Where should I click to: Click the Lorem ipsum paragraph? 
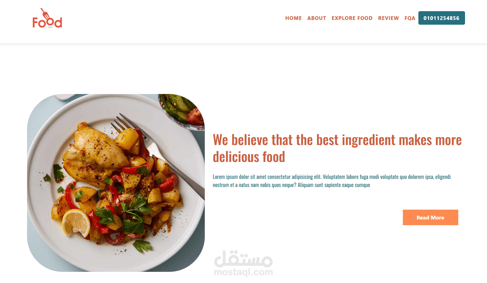pyautogui.click(x=332, y=181)
